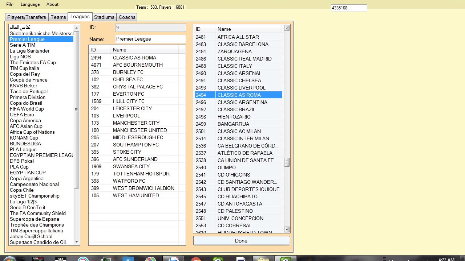Click the greyed-out league ID field

coord(150,28)
